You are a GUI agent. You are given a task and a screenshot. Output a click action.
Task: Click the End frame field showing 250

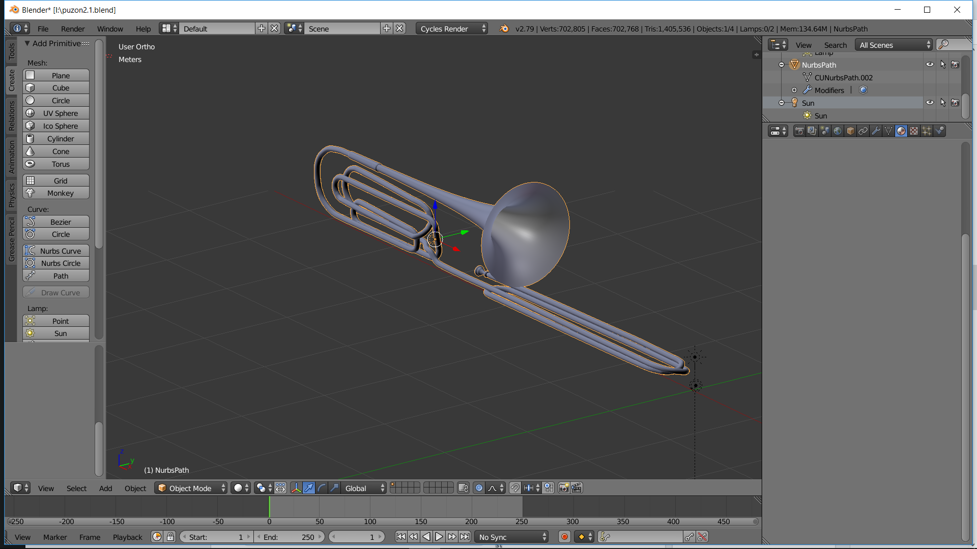click(x=289, y=537)
